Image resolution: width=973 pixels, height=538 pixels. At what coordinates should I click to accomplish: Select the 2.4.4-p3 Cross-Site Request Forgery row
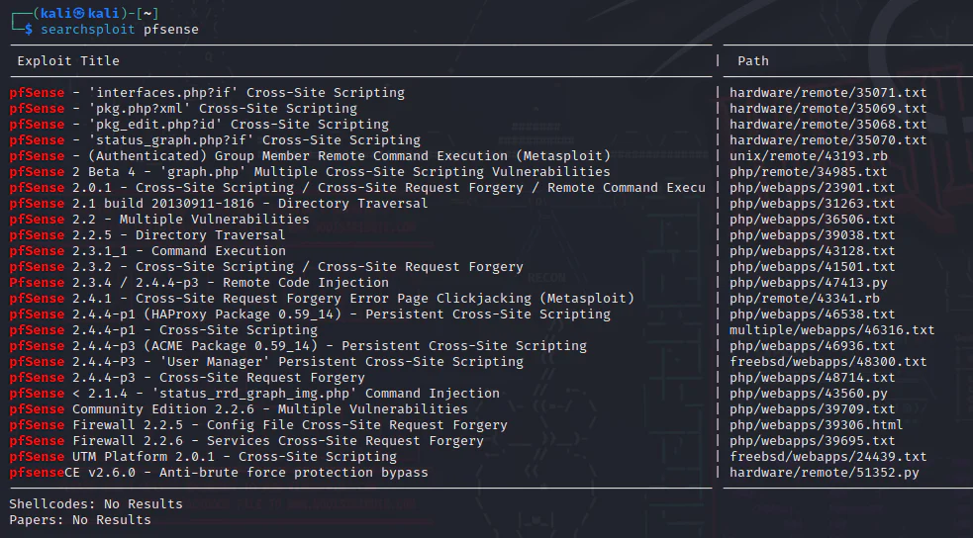point(187,377)
